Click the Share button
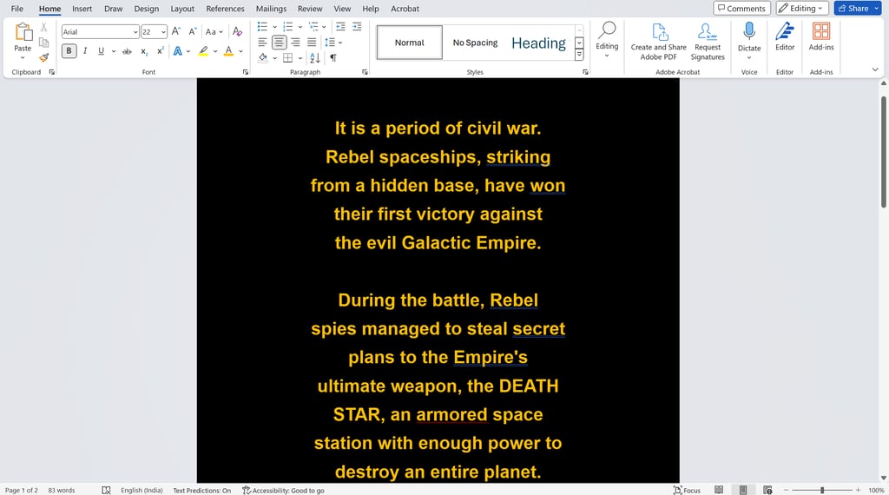 click(857, 9)
